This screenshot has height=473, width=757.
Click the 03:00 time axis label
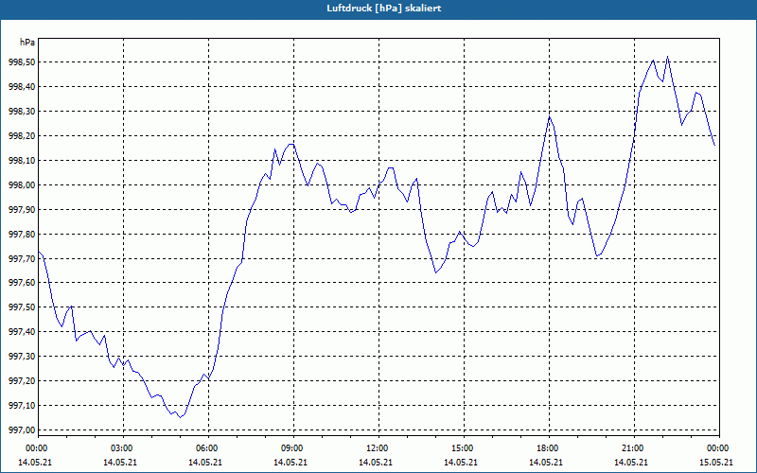(x=123, y=448)
